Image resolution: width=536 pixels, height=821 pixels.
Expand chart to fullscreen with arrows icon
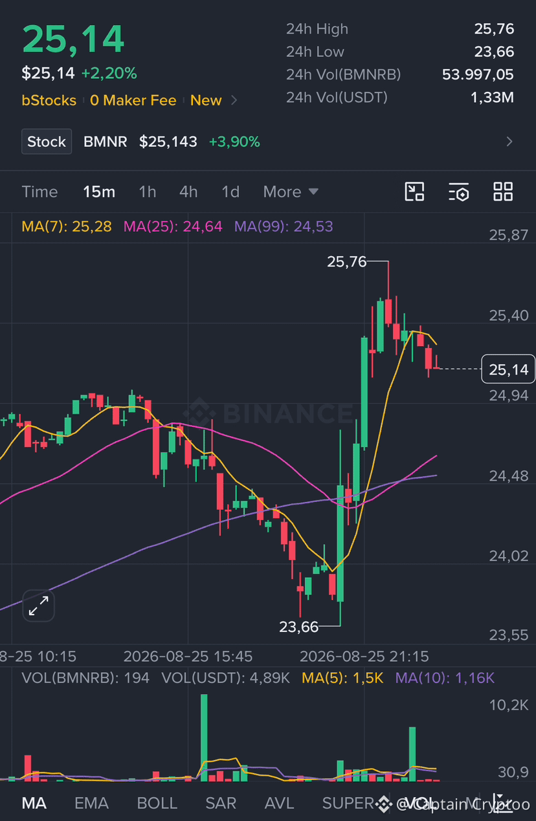pyautogui.click(x=39, y=606)
